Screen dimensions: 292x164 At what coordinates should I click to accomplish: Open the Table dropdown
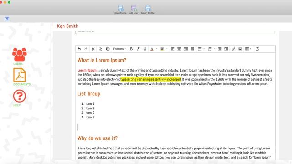click(248, 49)
